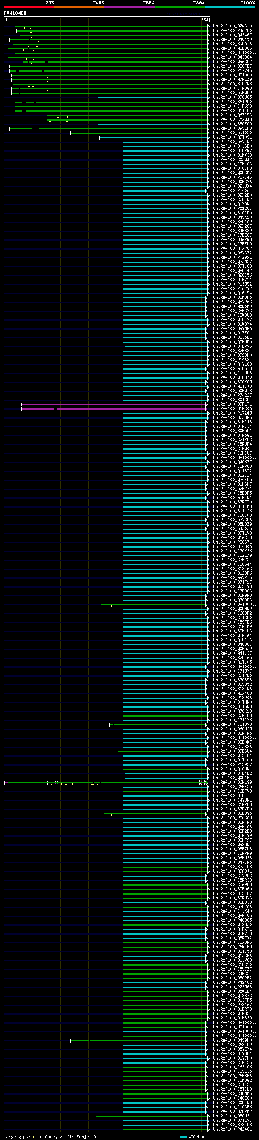This screenshot has width=259, height=1140.
Task: Select hit UniRef100_B7JUP5
Action: click(232, 418)
